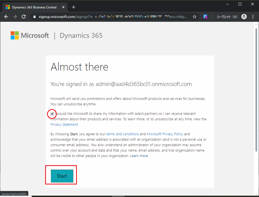
Task: Click the browser Forward arrow
Action: point(15,17)
